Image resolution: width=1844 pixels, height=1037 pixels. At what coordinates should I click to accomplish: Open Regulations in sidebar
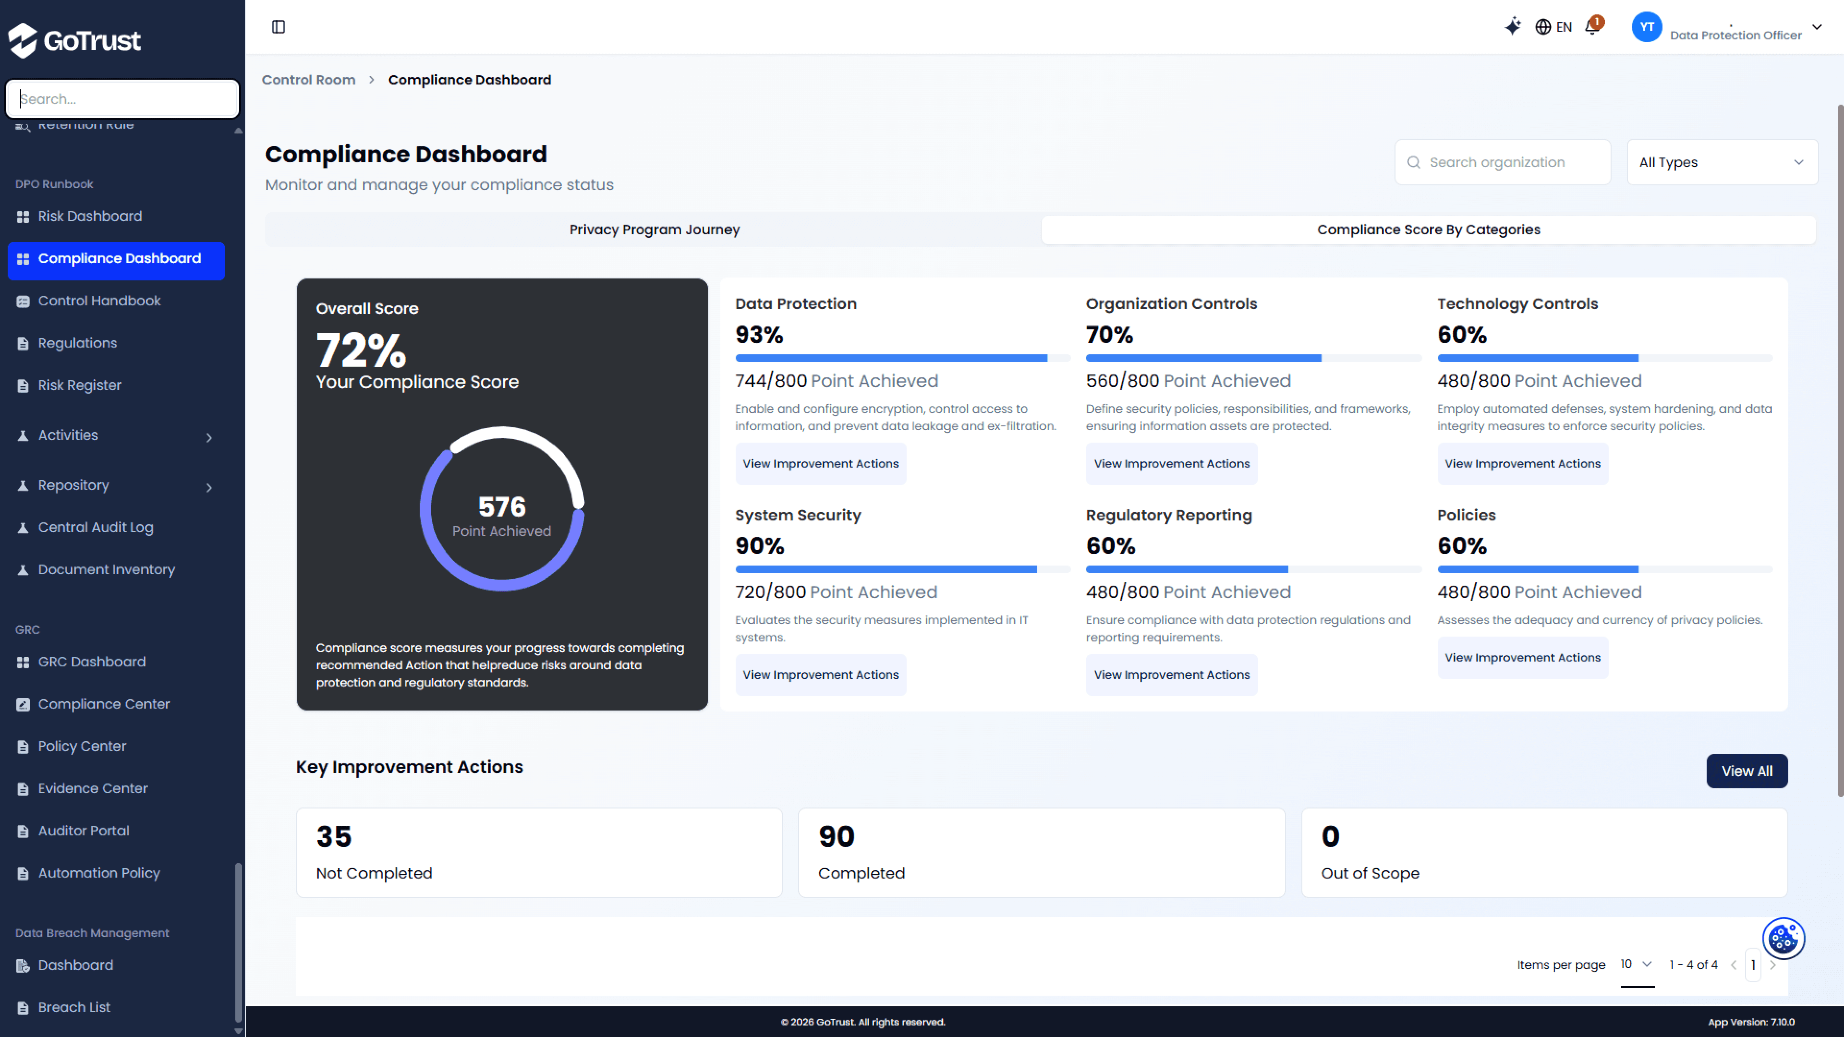pos(116,343)
